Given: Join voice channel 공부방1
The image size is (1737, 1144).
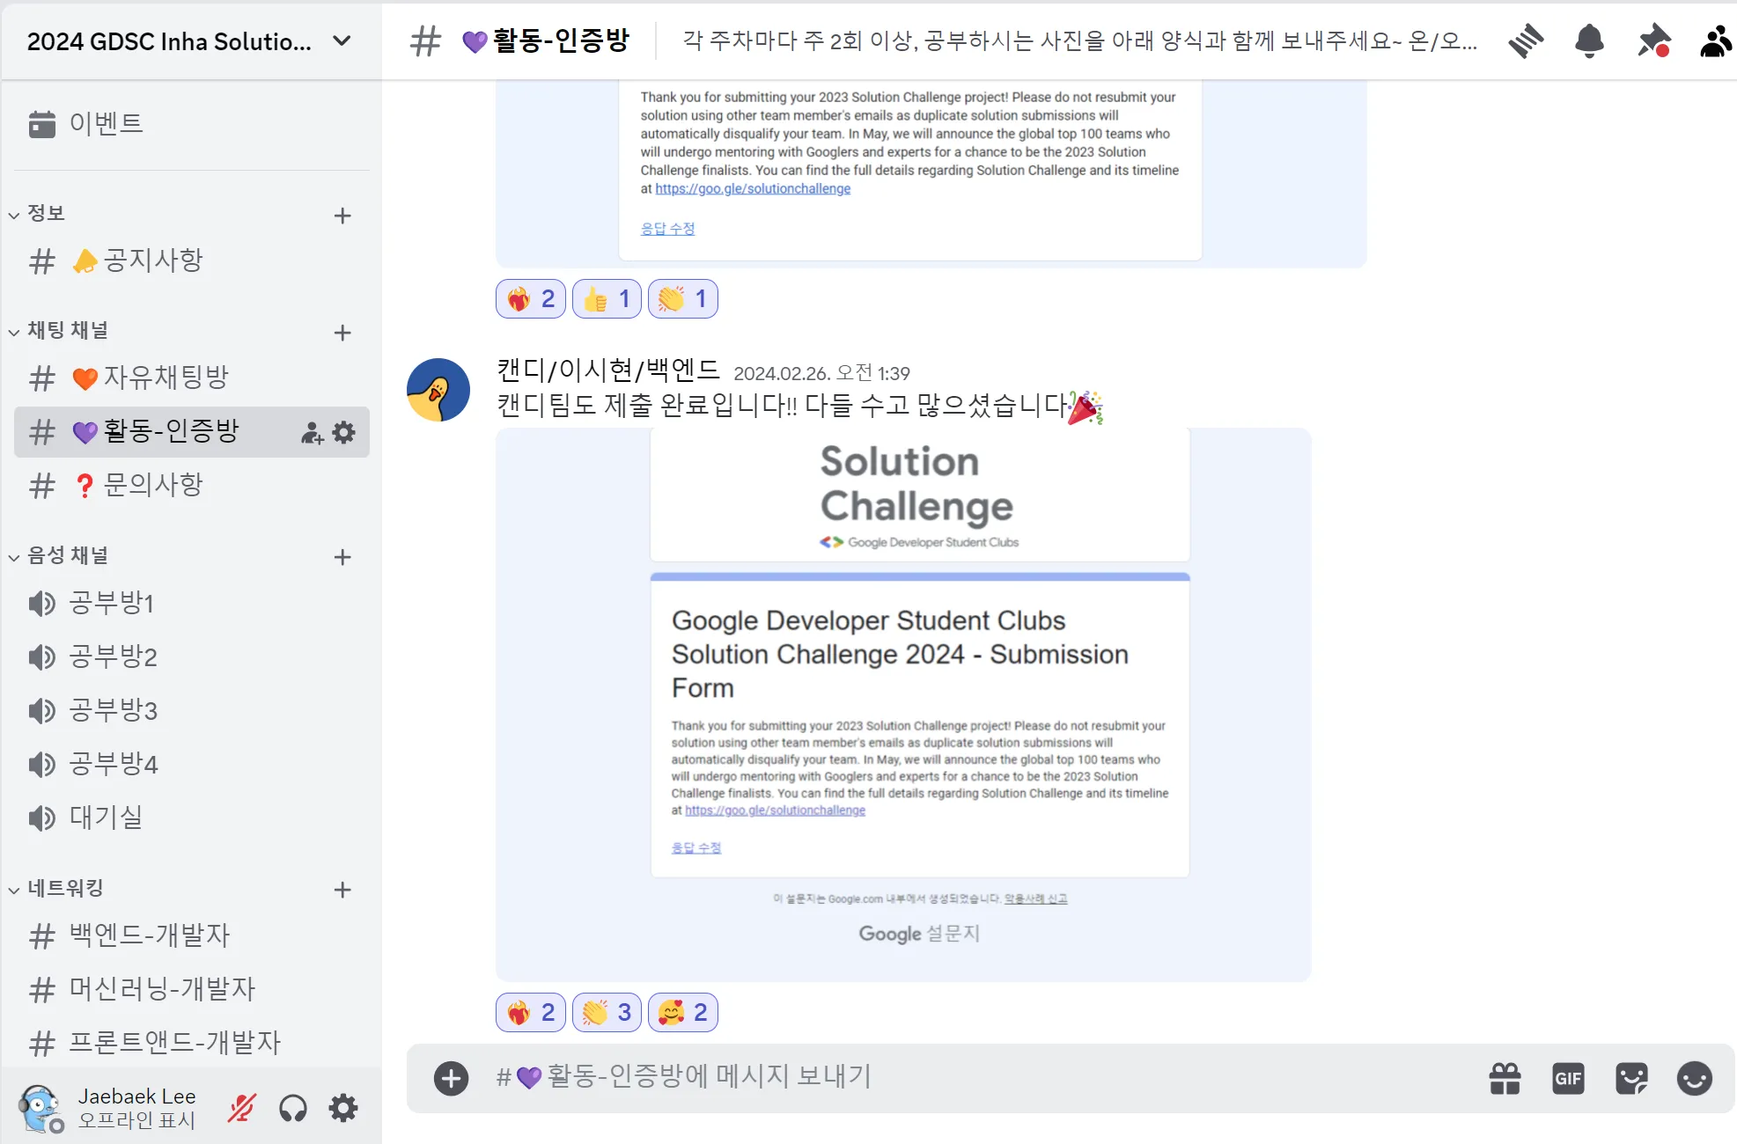Looking at the screenshot, I should (192, 604).
